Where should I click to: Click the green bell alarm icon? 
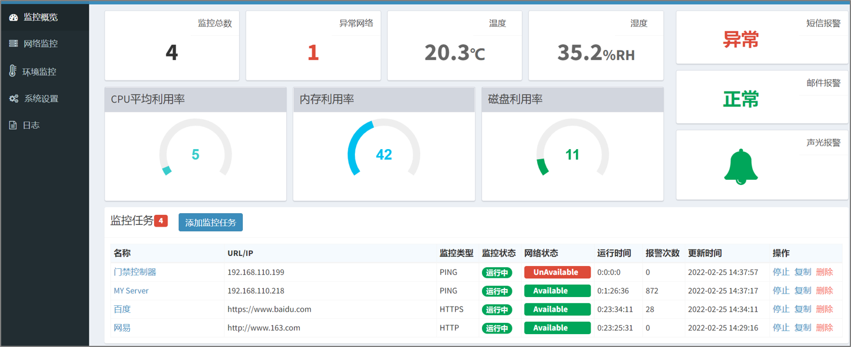tap(741, 167)
